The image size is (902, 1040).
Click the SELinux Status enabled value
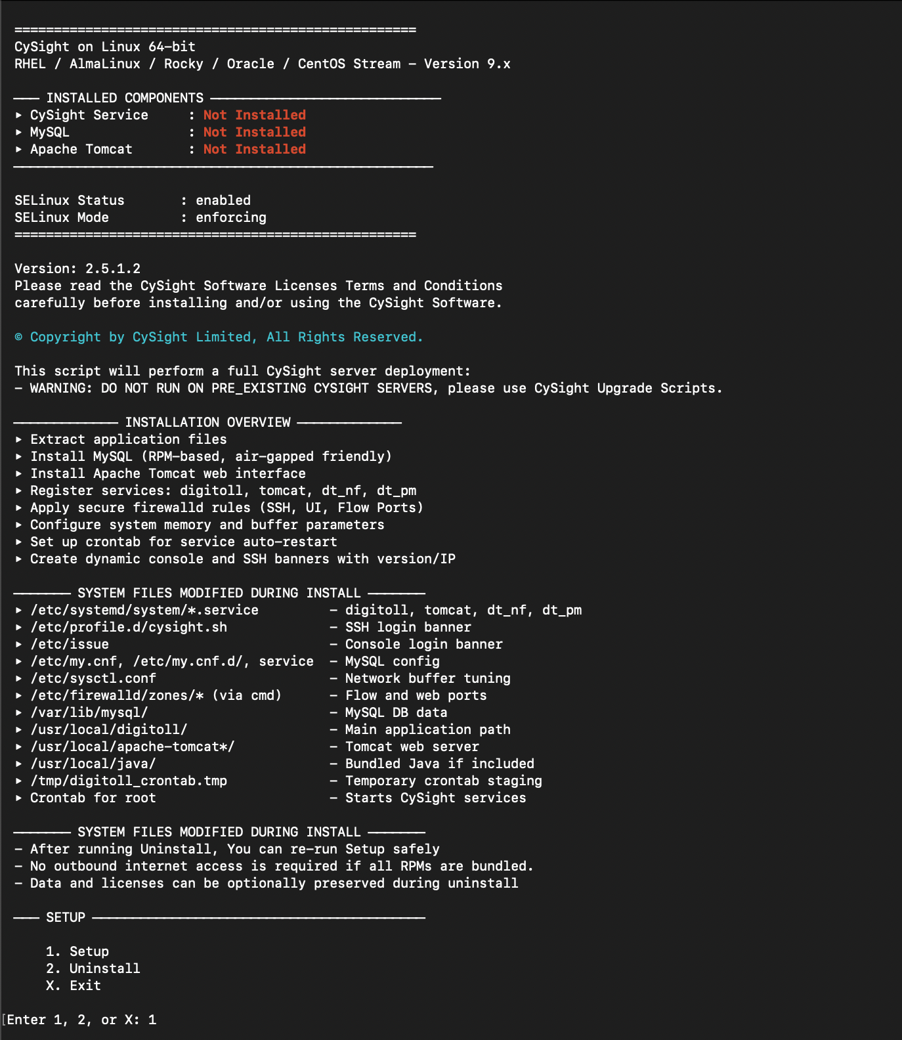pos(223,200)
